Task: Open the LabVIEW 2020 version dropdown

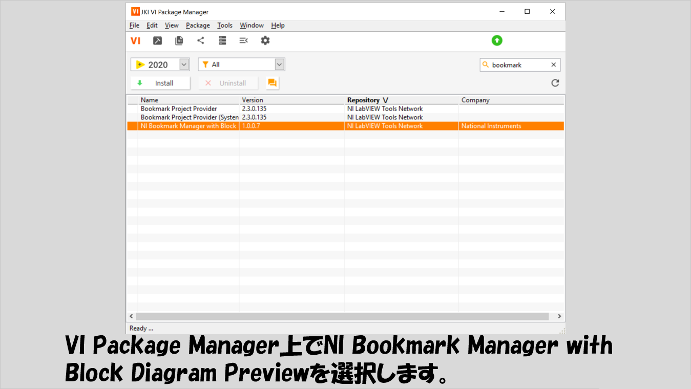Action: (x=184, y=64)
